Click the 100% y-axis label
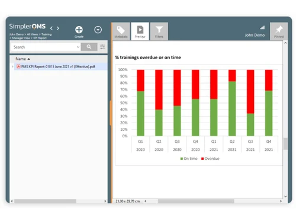The height and width of the screenshot is (222, 296). click(x=123, y=70)
